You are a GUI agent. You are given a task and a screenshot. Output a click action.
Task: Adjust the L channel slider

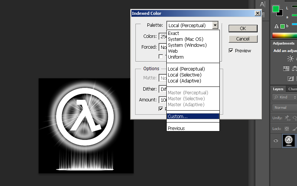click(294, 6)
